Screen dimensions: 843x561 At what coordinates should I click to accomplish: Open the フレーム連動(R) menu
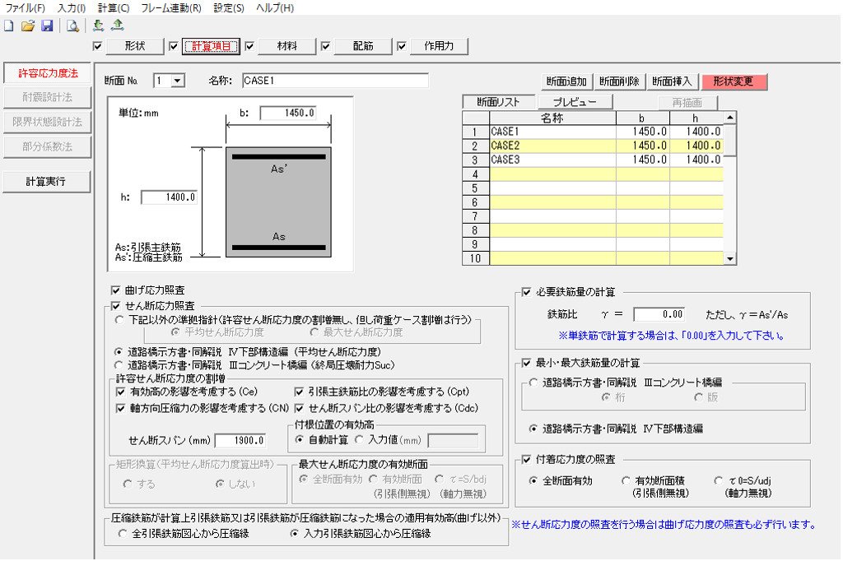point(171,8)
